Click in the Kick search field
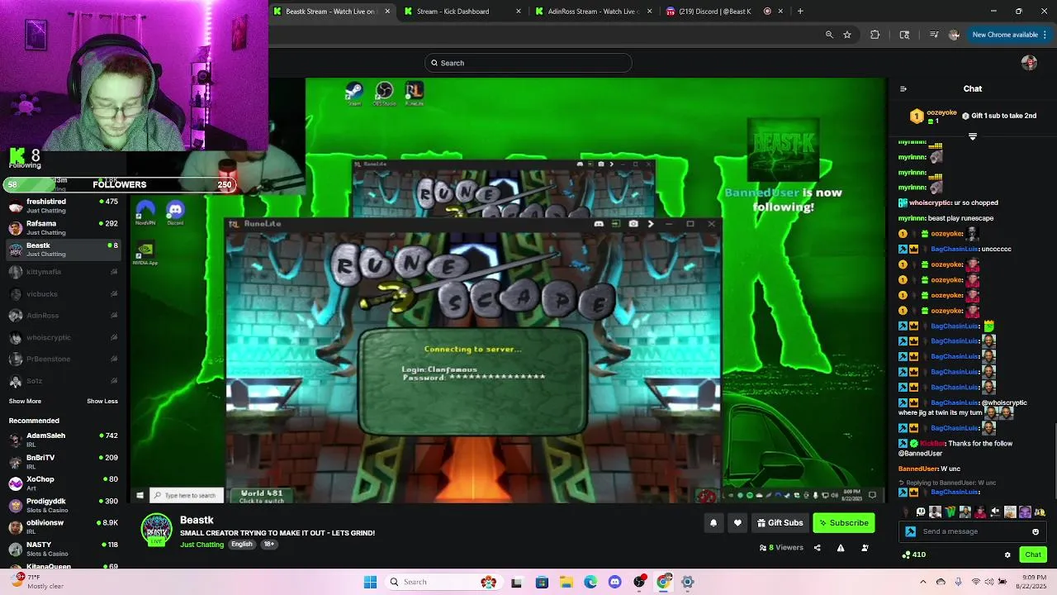1057x595 pixels. [528, 63]
